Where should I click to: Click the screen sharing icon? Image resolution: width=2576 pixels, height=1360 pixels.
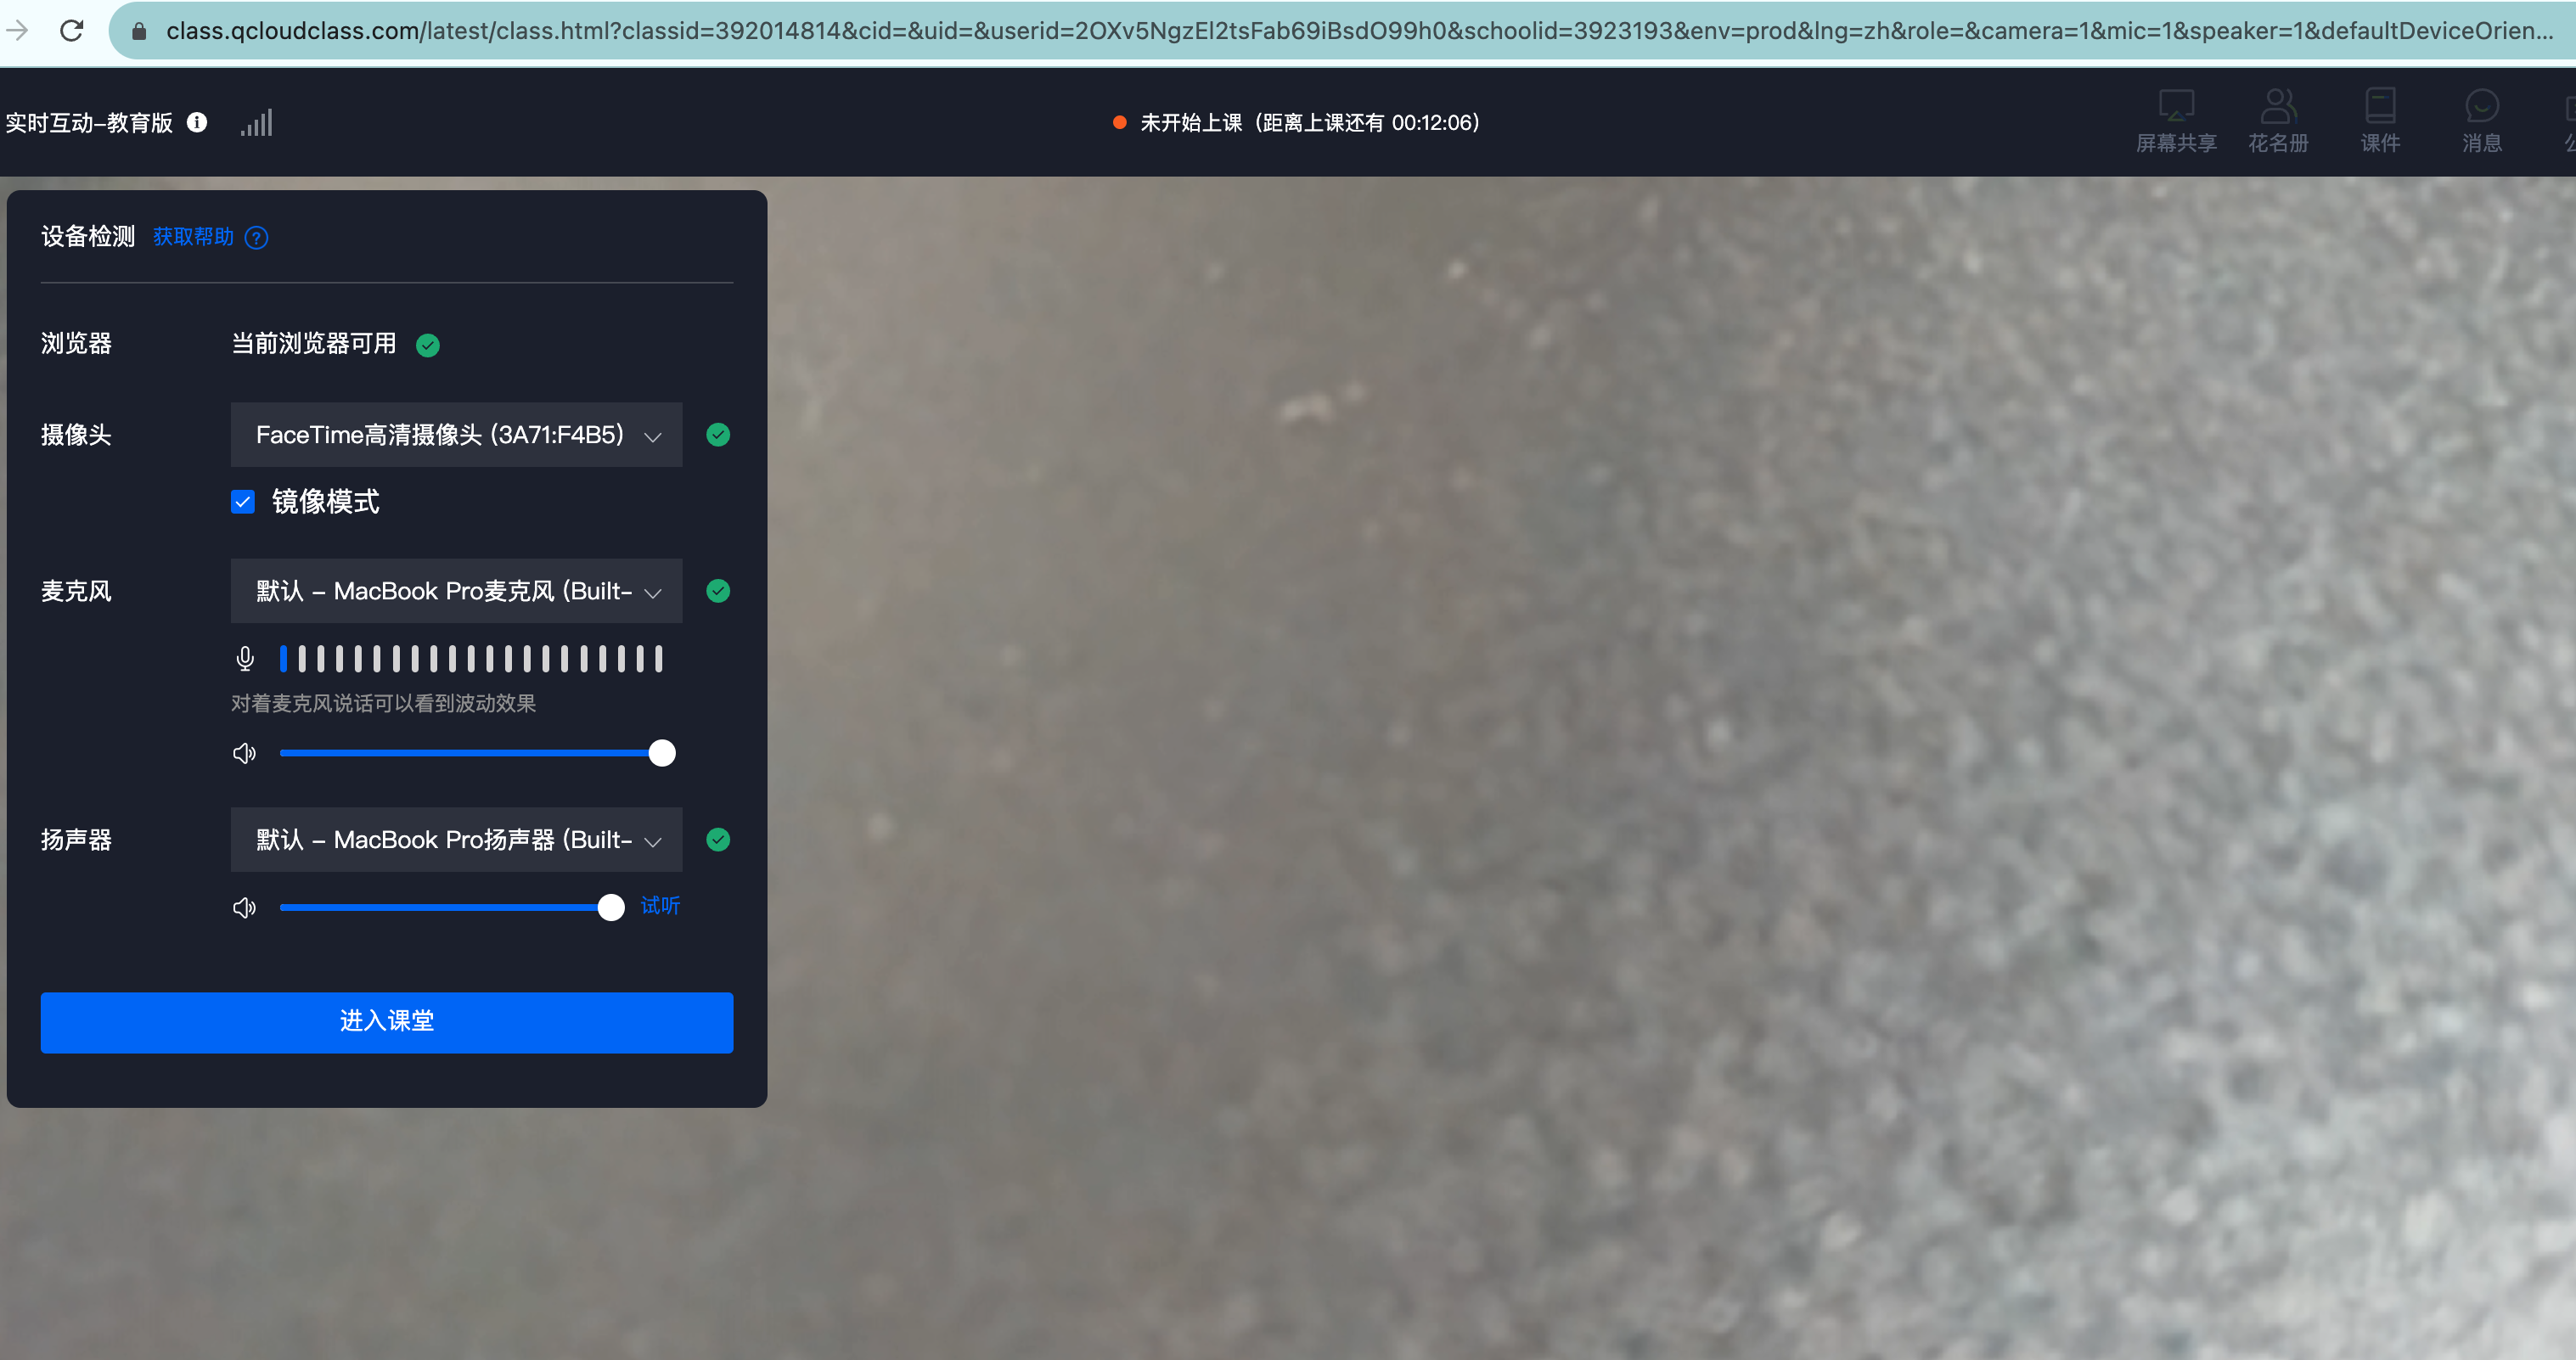[x=2176, y=107]
